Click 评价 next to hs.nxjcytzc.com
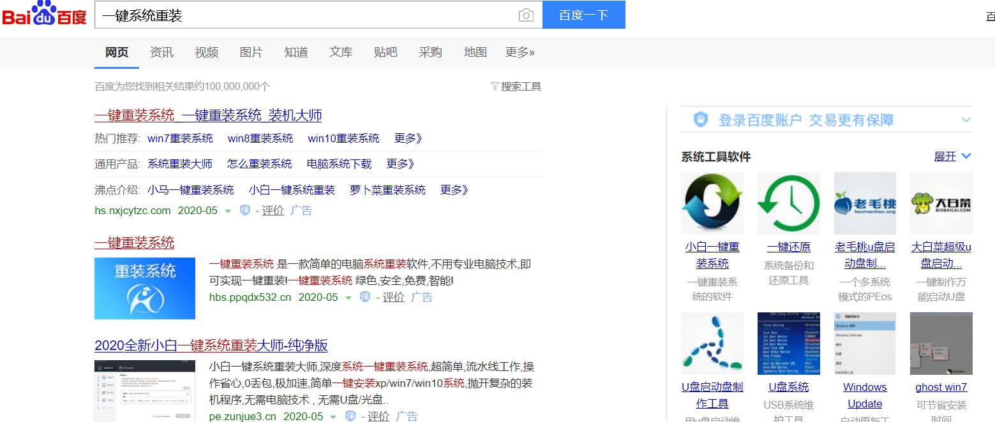Screen dimensions: 995x422 [x=273, y=210]
